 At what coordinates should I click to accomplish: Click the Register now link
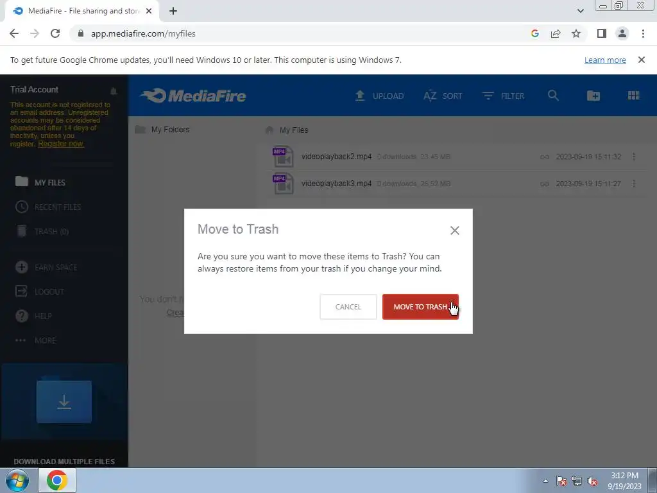(61, 144)
